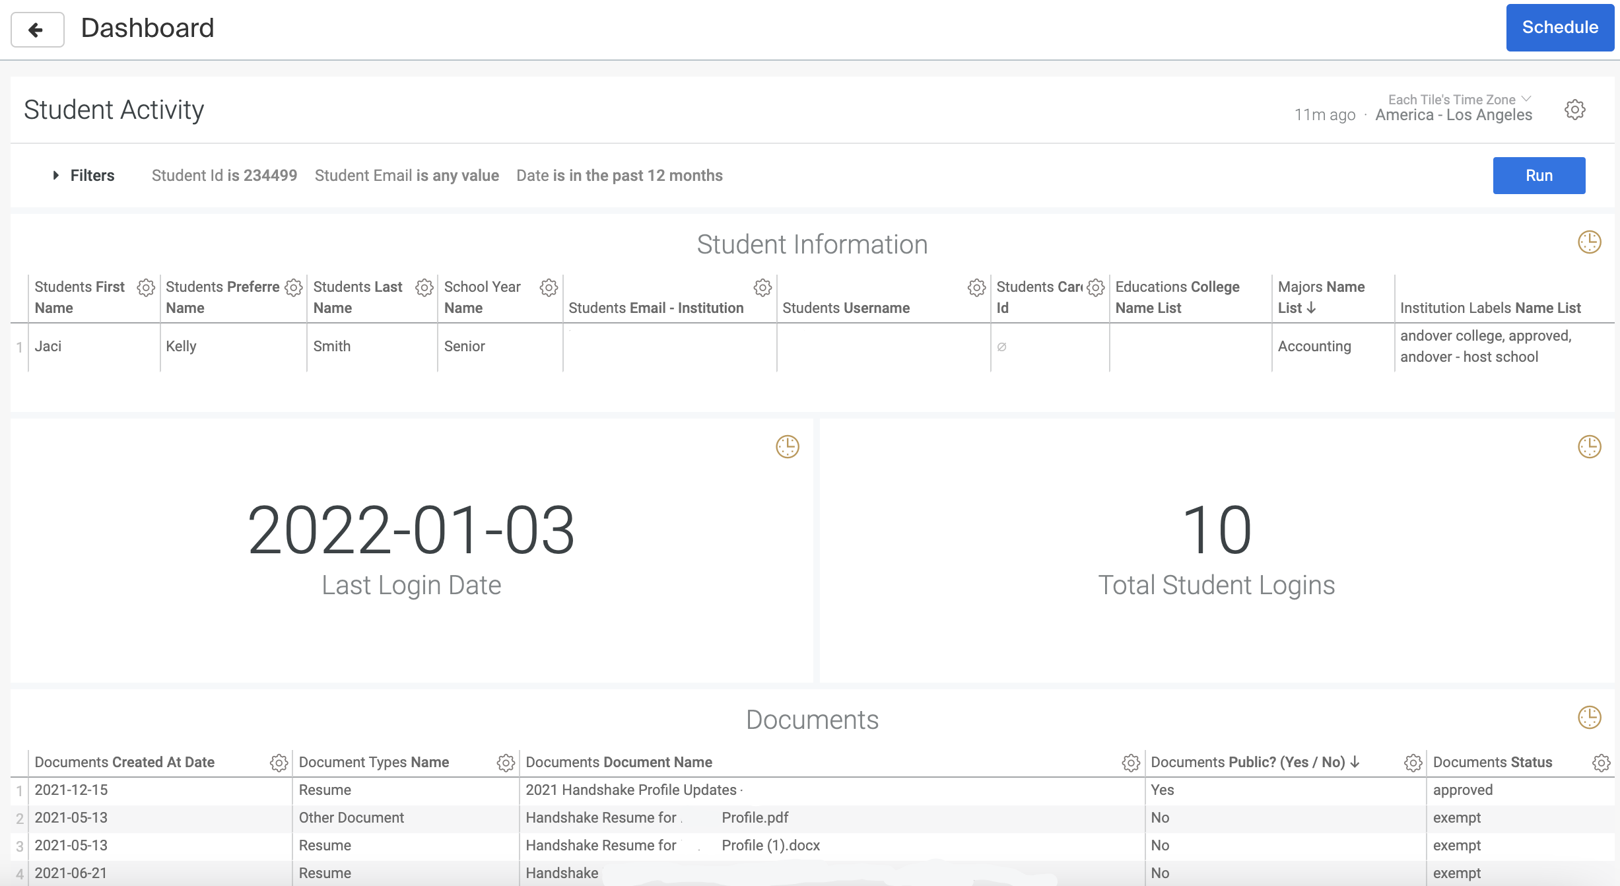Click the back arrow button

[x=38, y=29]
